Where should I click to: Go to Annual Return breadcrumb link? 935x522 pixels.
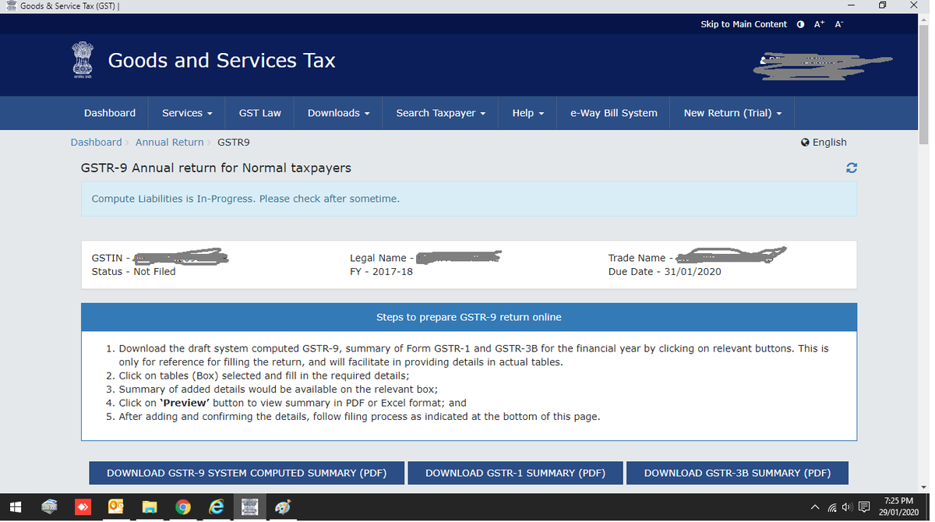169,143
